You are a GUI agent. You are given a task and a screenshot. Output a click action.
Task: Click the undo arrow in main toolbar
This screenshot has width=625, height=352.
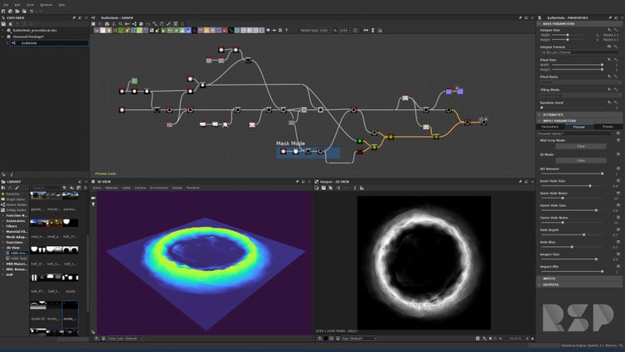click(x=32, y=11)
